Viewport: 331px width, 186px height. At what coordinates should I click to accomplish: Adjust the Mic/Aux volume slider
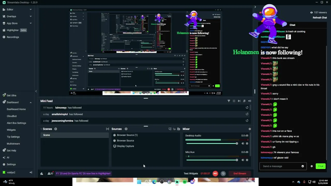[212, 160]
